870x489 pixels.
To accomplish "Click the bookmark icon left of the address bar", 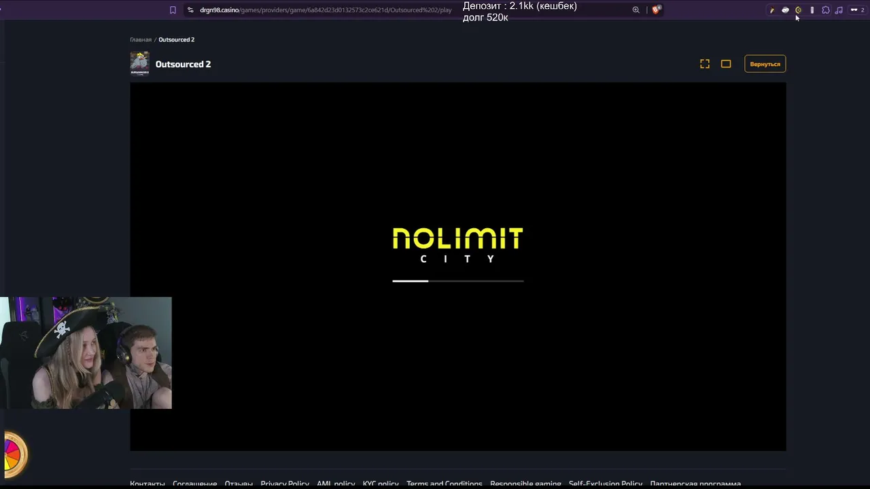I will [x=173, y=10].
